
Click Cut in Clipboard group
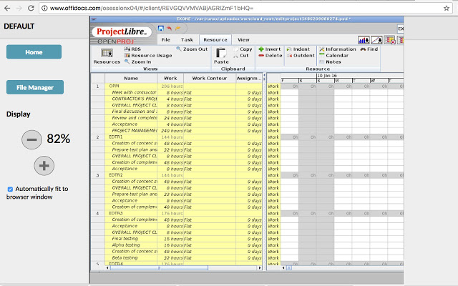pyautogui.click(x=241, y=56)
